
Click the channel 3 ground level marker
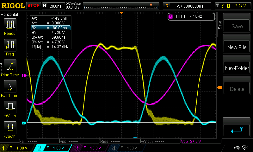click(24, 75)
